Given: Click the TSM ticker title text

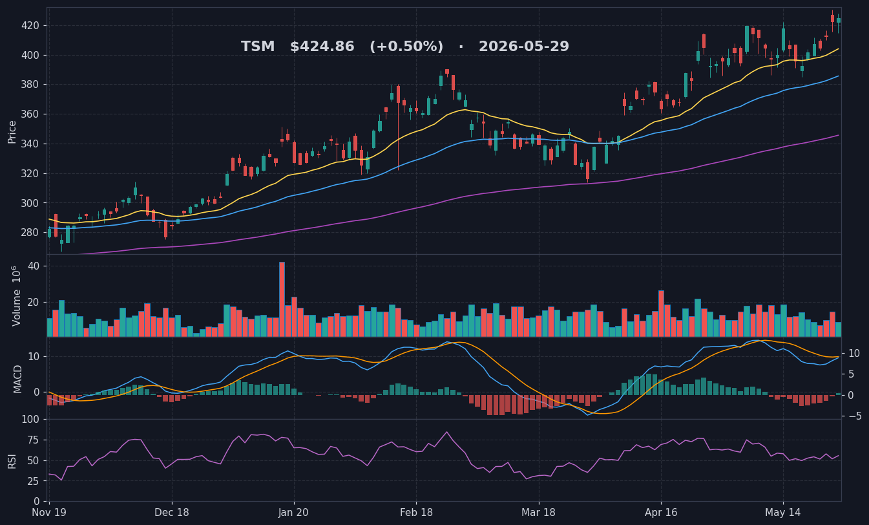Looking at the screenshot, I should 258,47.
